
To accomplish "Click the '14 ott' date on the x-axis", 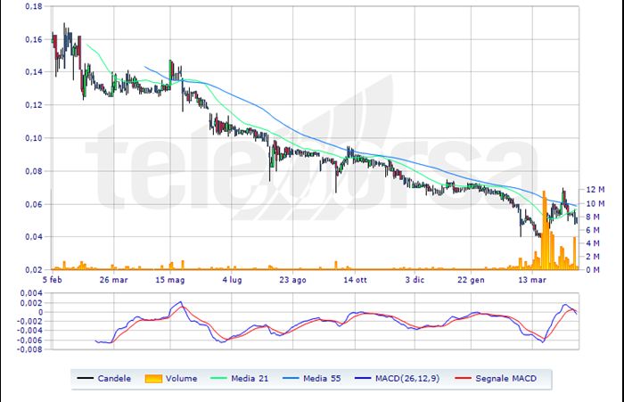I will pyautogui.click(x=356, y=279).
